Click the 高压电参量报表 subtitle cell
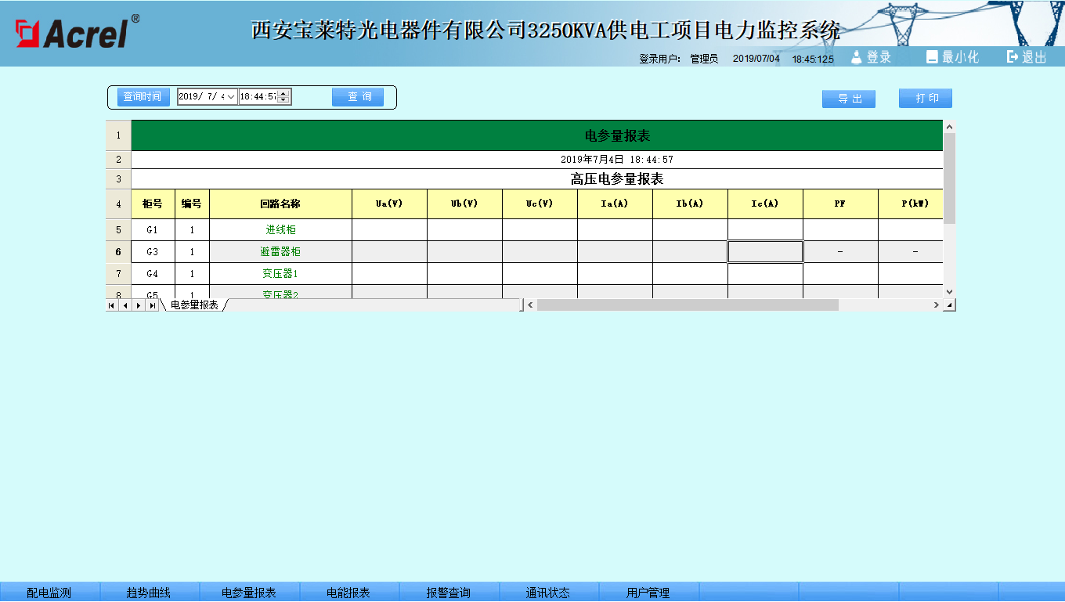This screenshot has width=1065, height=602. (x=537, y=179)
